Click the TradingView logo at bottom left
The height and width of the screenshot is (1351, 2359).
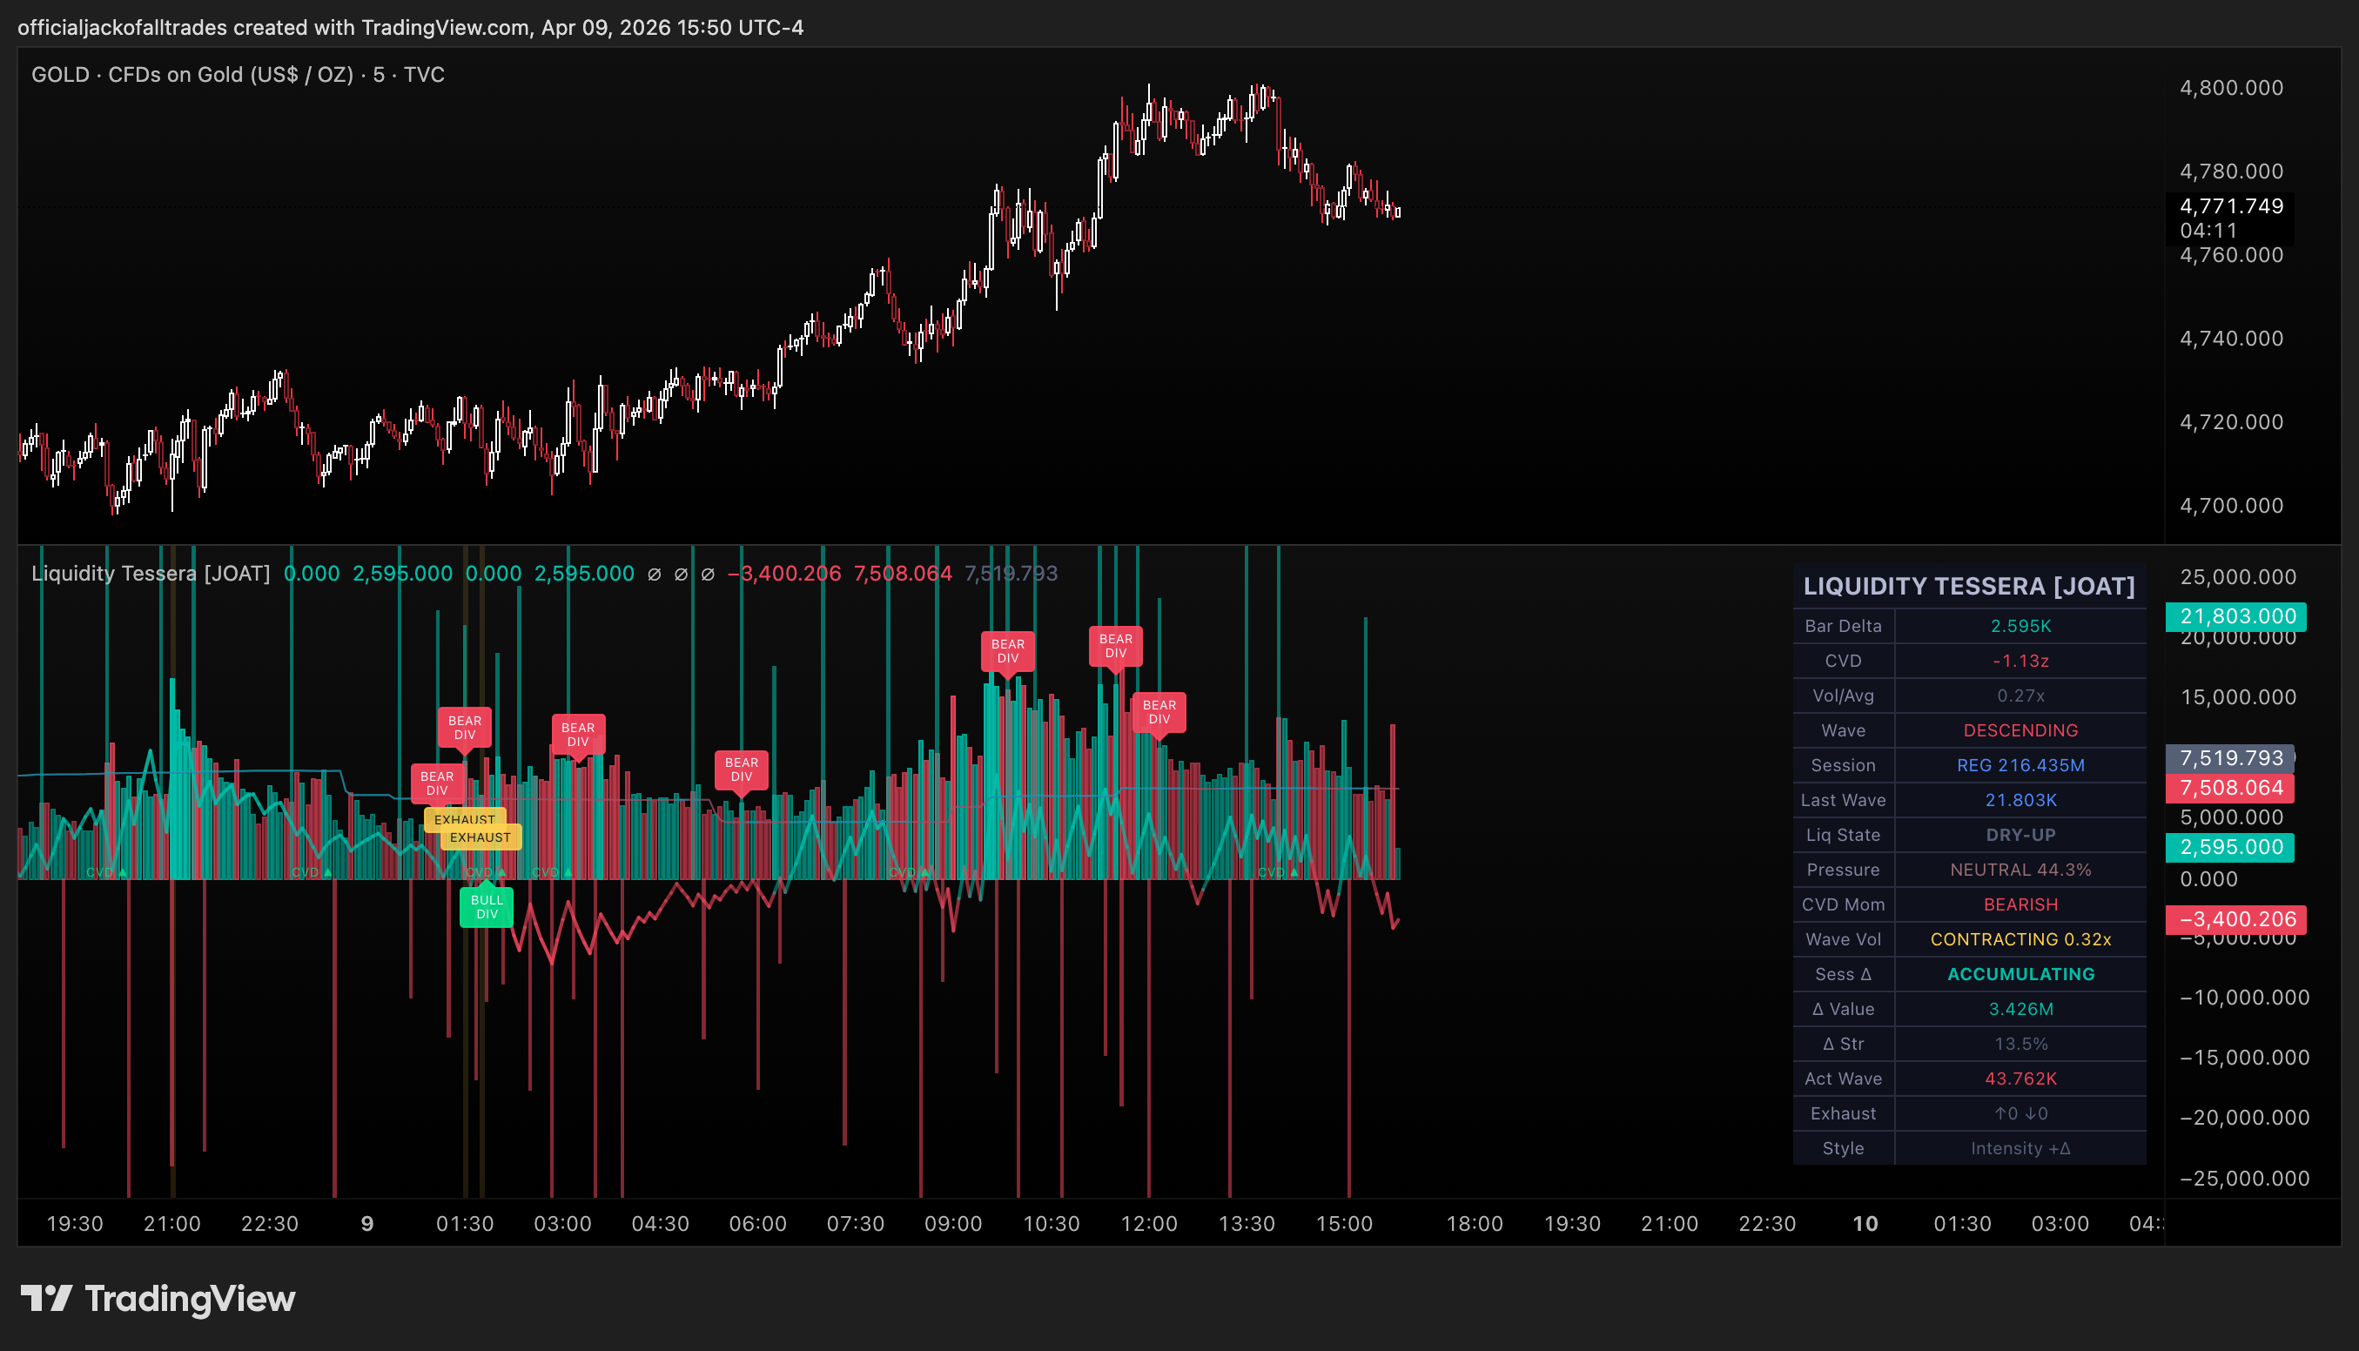coord(158,1298)
